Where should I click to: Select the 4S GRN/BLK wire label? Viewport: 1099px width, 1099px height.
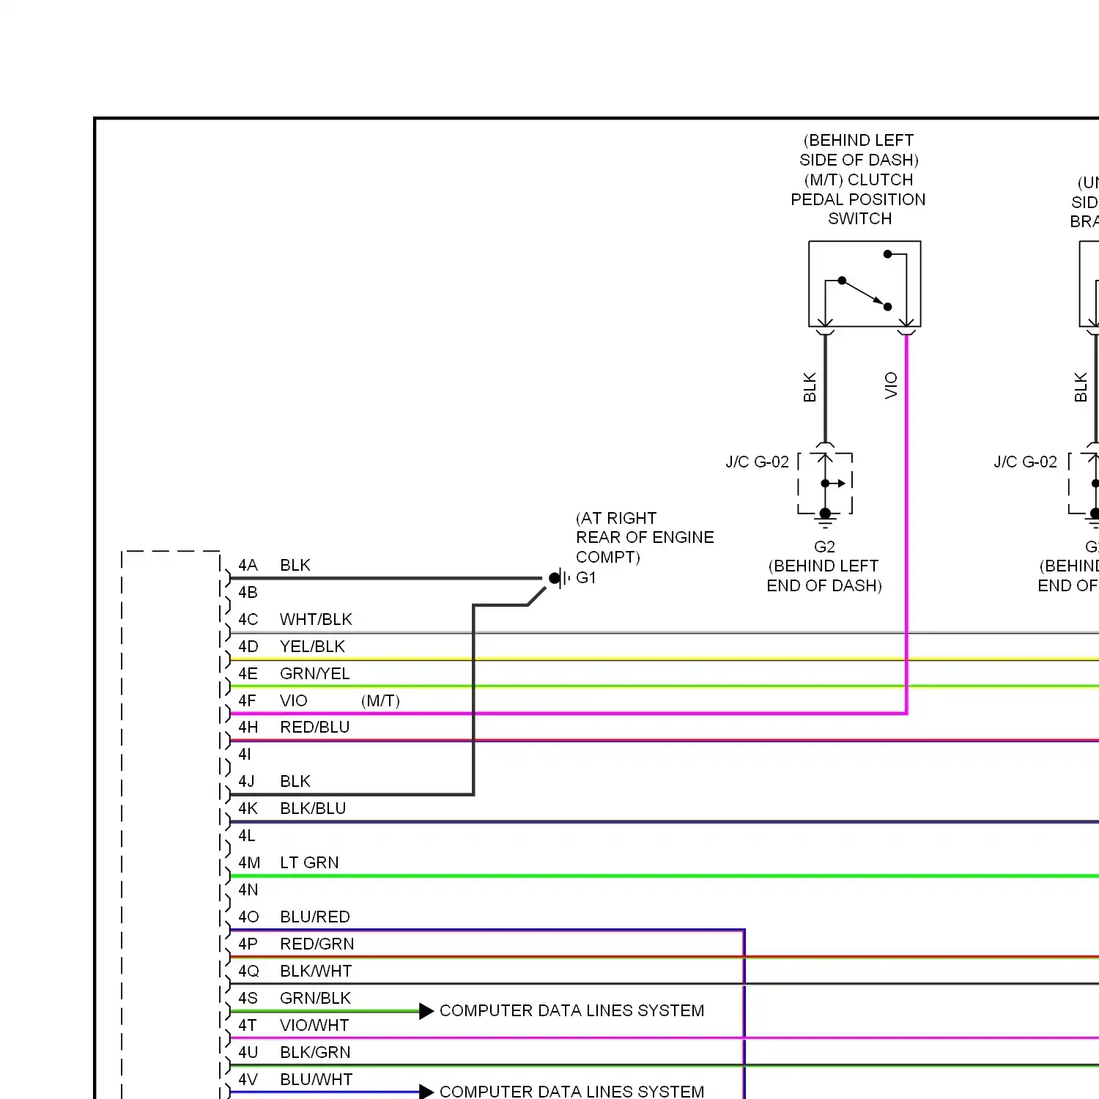click(294, 998)
